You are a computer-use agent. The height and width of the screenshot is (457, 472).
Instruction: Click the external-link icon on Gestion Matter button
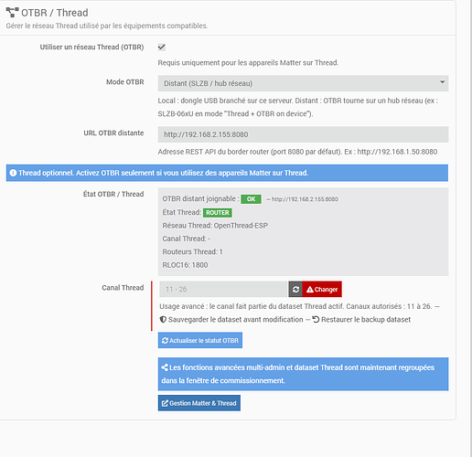coord(165,403)
